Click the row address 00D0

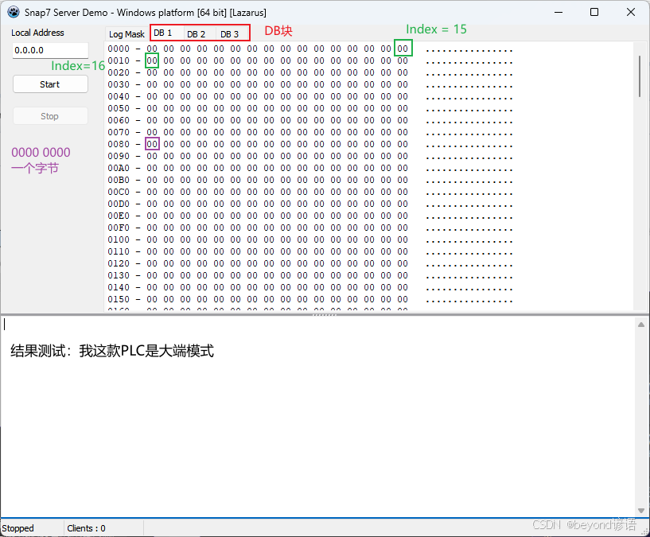tap(119, 204)
